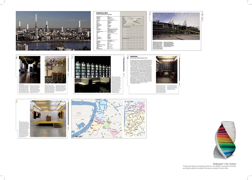Click the spiked-roof courthouse building photo
The height and width of the screenshot is (180, 252).
(176, 26)
